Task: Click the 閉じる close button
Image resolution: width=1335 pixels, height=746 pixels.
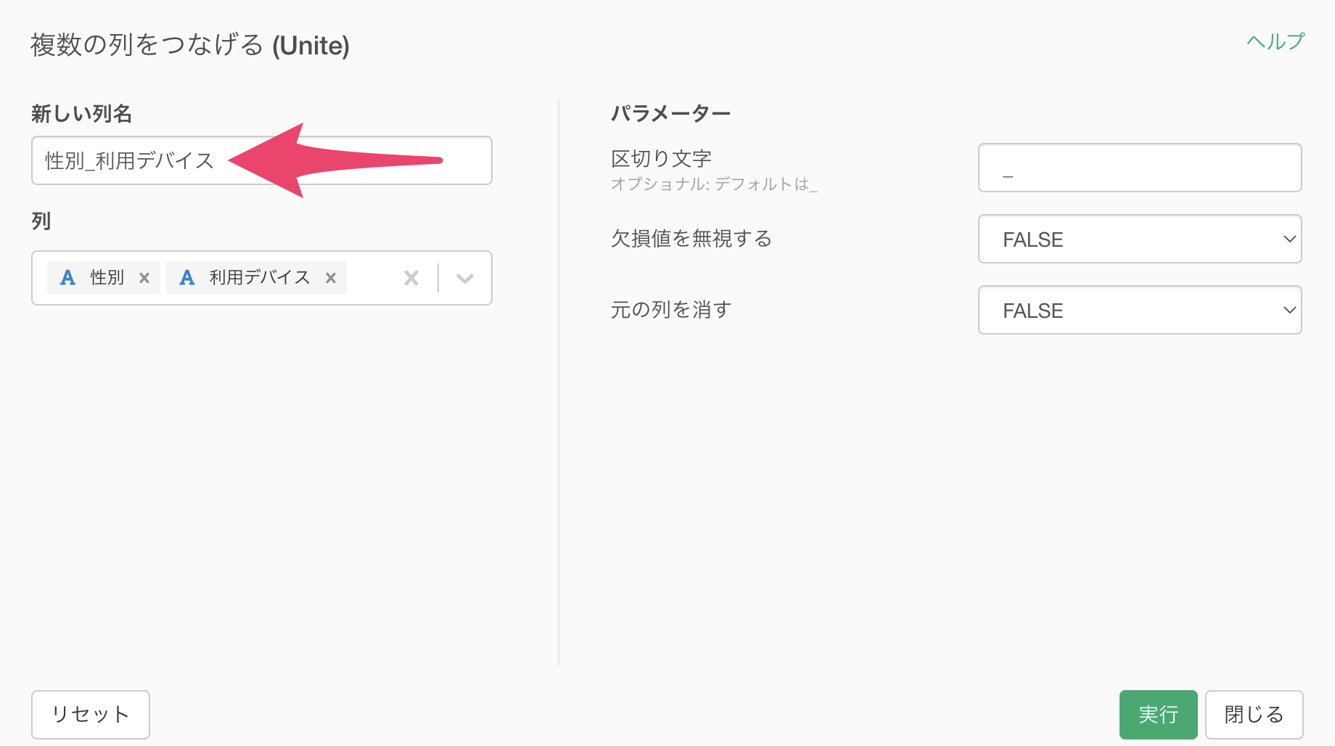Action: [1254, 715]
